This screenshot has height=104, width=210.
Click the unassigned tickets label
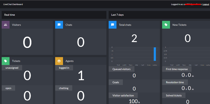[12, 68]
